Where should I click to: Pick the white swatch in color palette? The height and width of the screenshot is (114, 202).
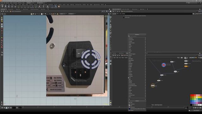201,105
